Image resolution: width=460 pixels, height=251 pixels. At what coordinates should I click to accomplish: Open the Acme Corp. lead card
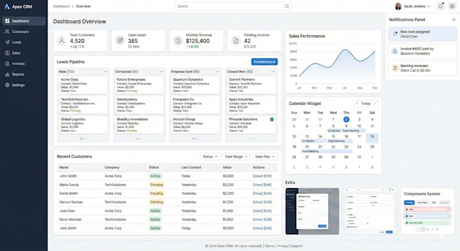(83, 85)
